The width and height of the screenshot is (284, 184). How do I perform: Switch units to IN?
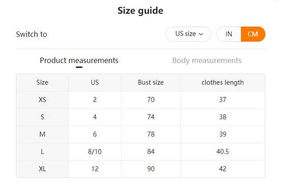pyautogui.click(x=228, y=34)
